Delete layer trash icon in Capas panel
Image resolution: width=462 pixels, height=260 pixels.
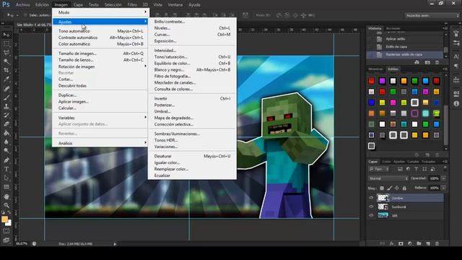(x=437, y=243)
